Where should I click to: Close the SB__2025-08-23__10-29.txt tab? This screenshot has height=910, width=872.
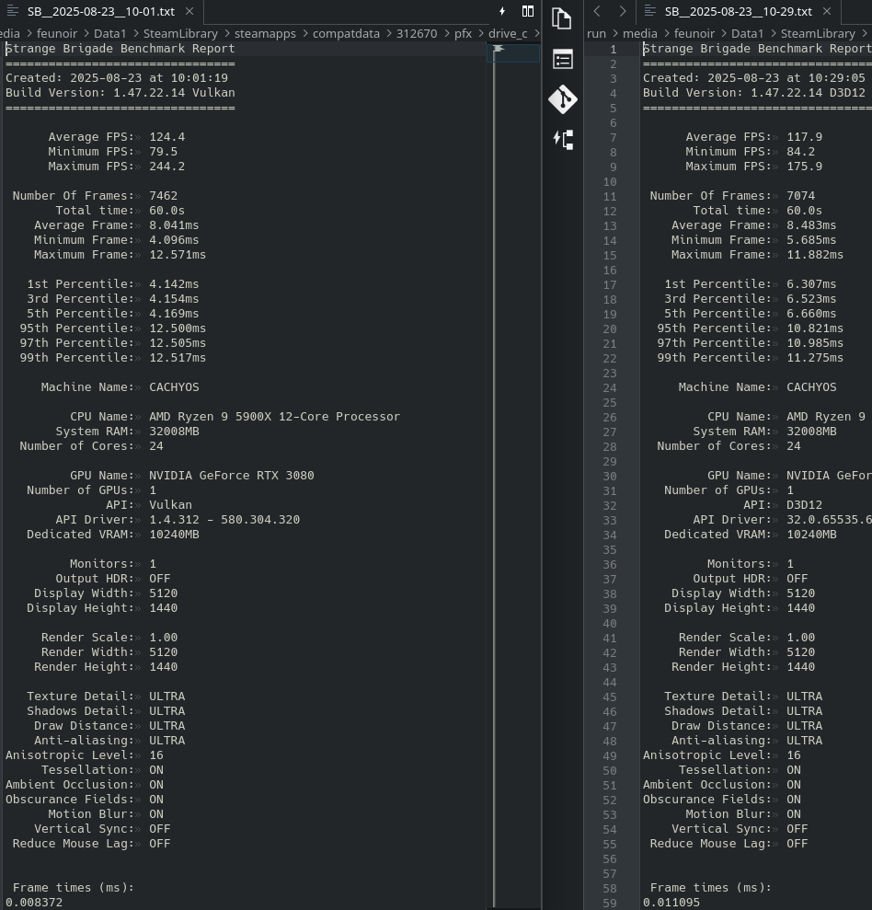pyautogui.click(x=826, y=11)
